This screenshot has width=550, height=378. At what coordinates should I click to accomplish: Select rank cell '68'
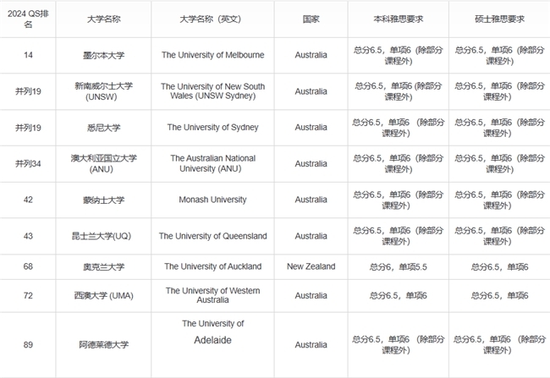click(x=28, y=267)
